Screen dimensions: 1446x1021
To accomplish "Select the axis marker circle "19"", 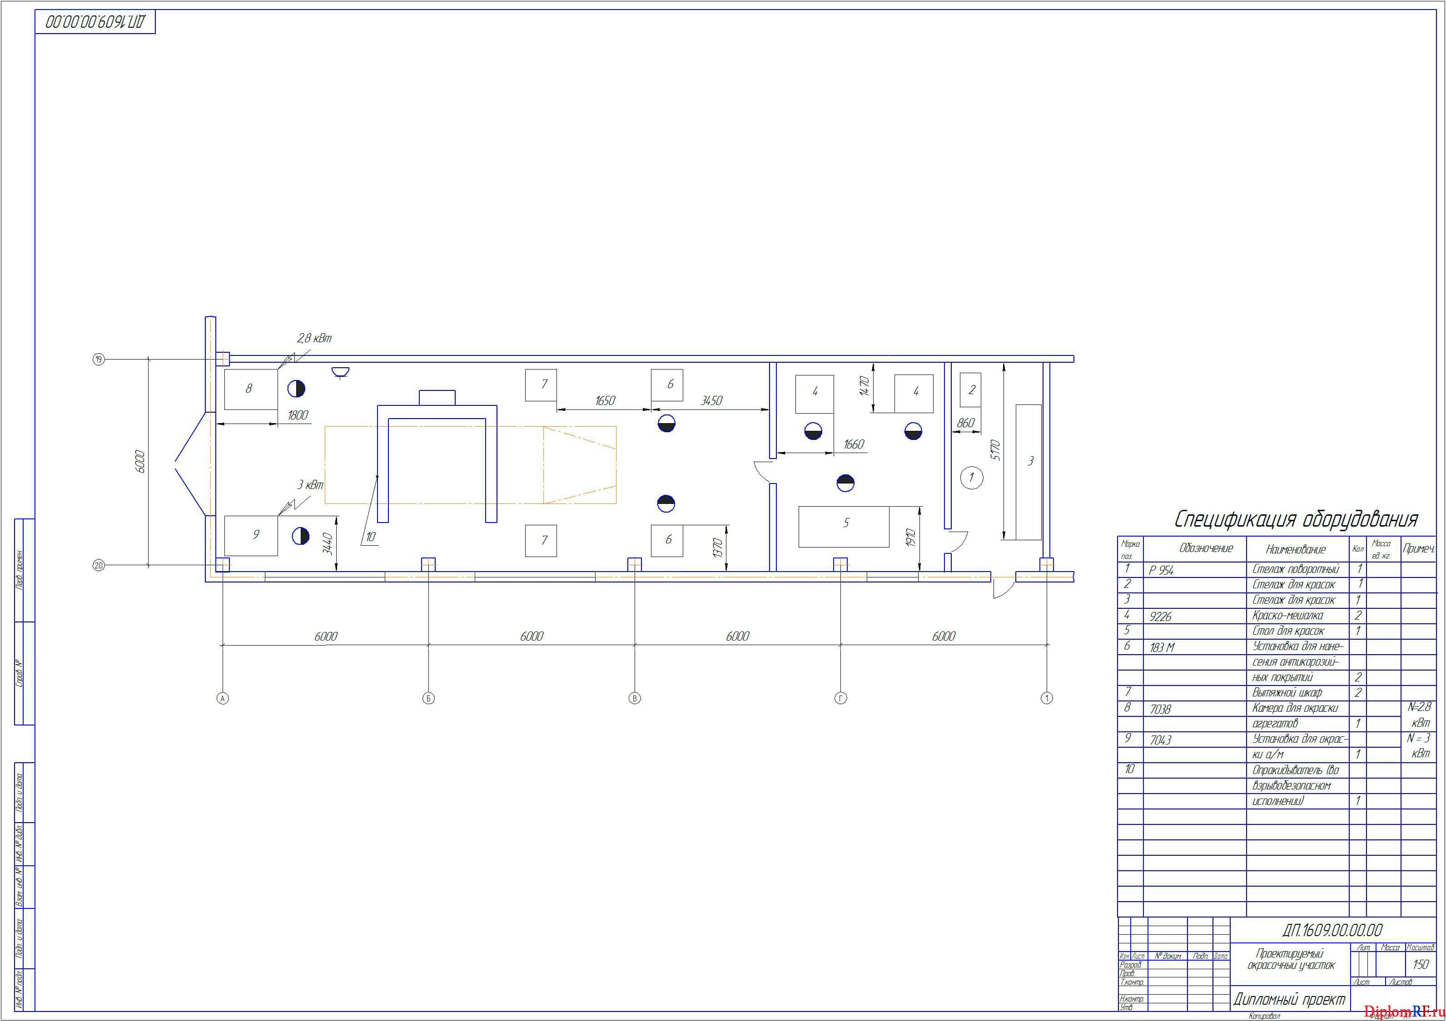I will click(x=98, y=360).
